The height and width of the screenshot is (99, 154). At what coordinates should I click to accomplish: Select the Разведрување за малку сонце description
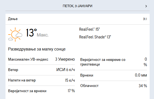coord(37,49)
